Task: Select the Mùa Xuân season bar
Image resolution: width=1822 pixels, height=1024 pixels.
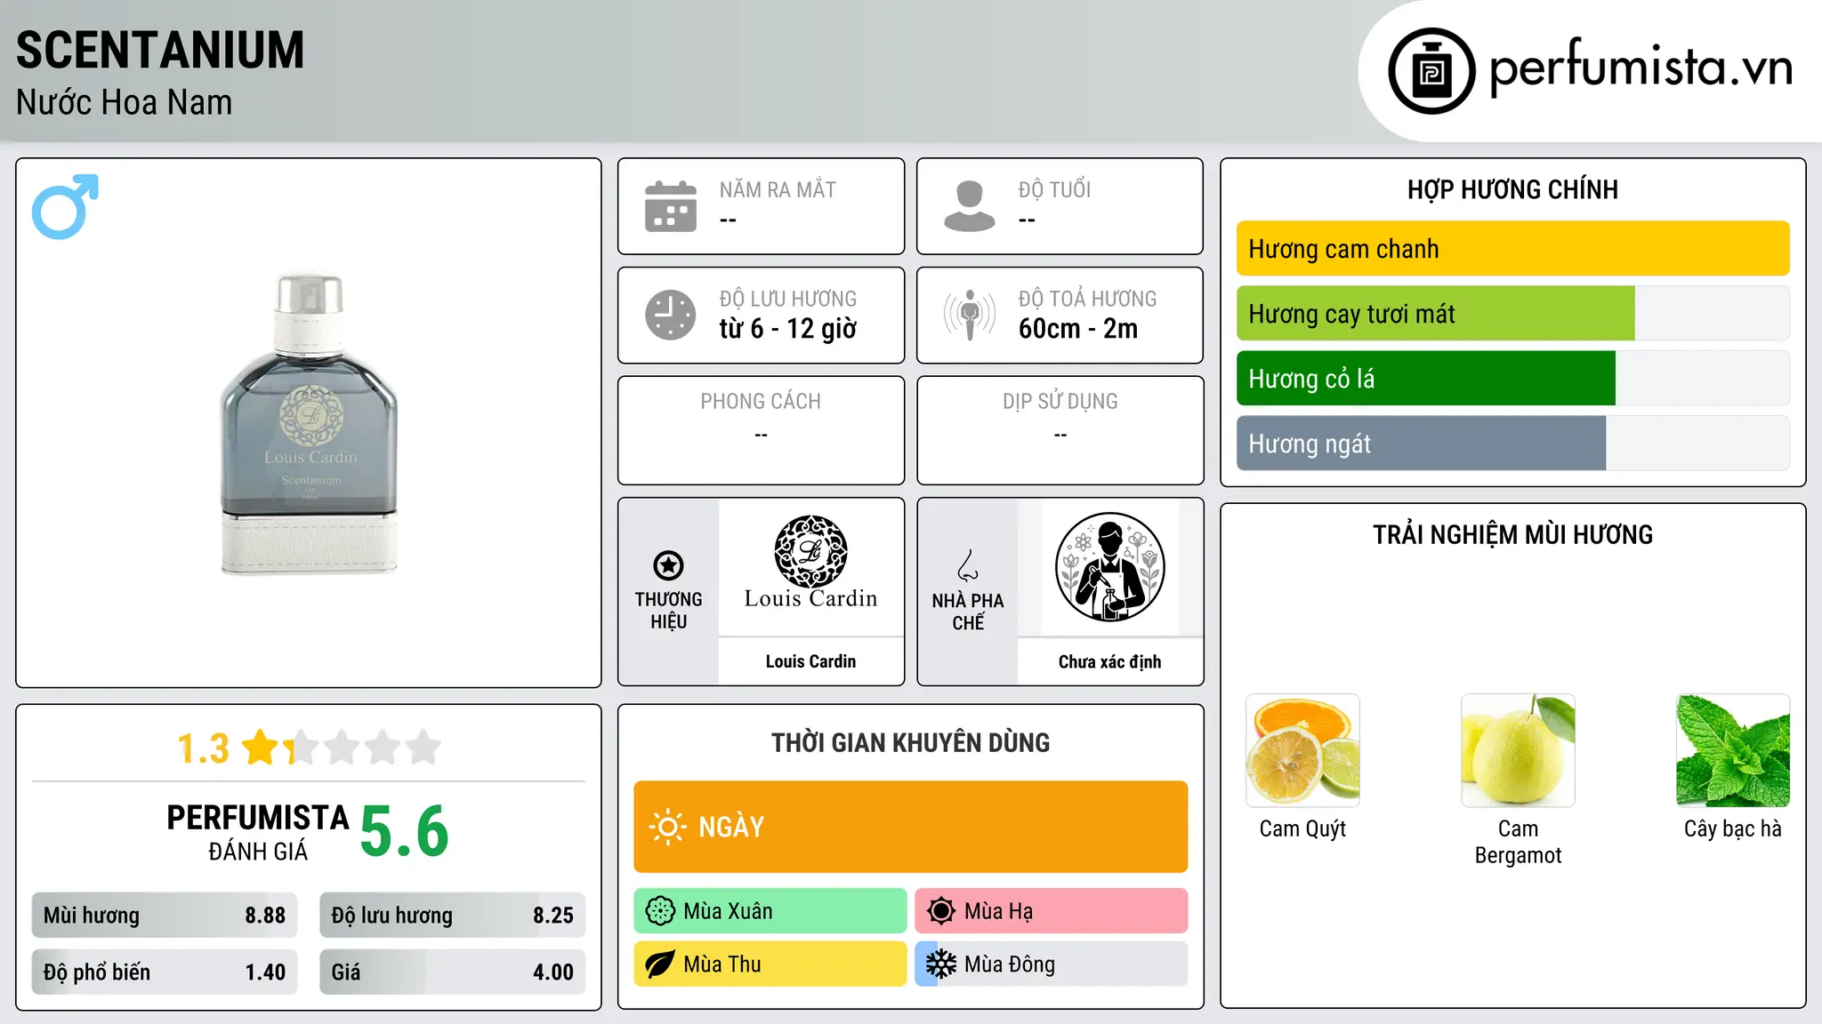Action: point(770,911)
